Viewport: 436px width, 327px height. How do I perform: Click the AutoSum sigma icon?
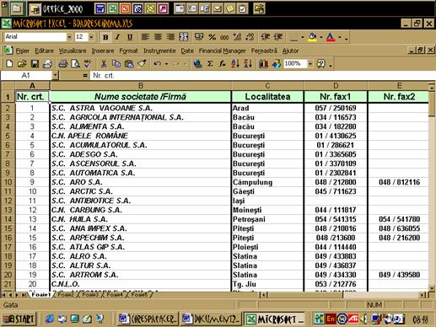(210, 64)
